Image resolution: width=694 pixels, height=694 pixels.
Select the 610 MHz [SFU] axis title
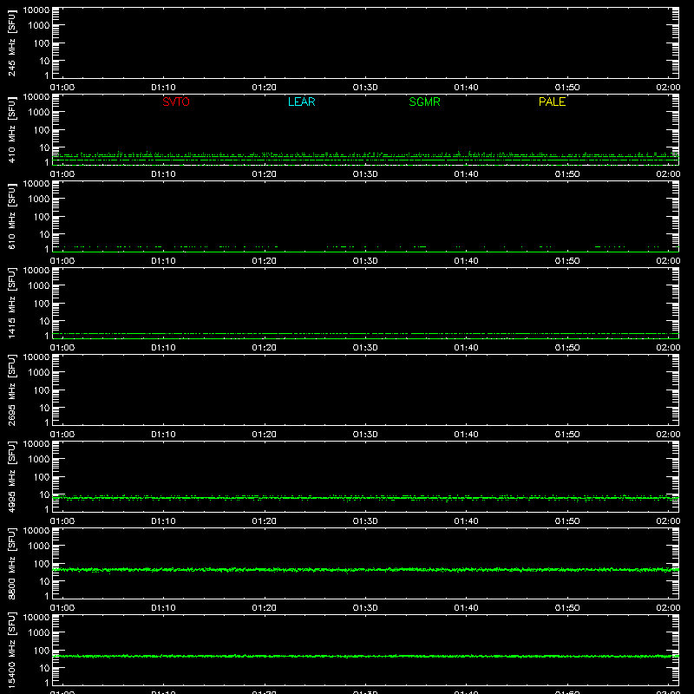coord(11,216)
